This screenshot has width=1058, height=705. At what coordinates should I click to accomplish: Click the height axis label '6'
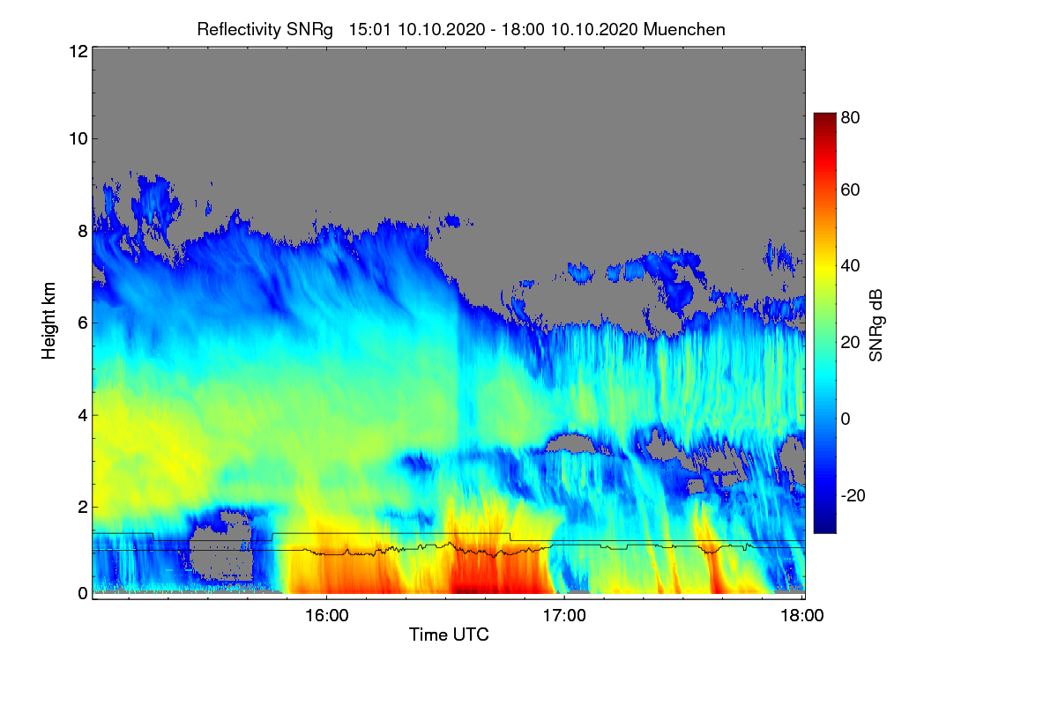point(83,323)
